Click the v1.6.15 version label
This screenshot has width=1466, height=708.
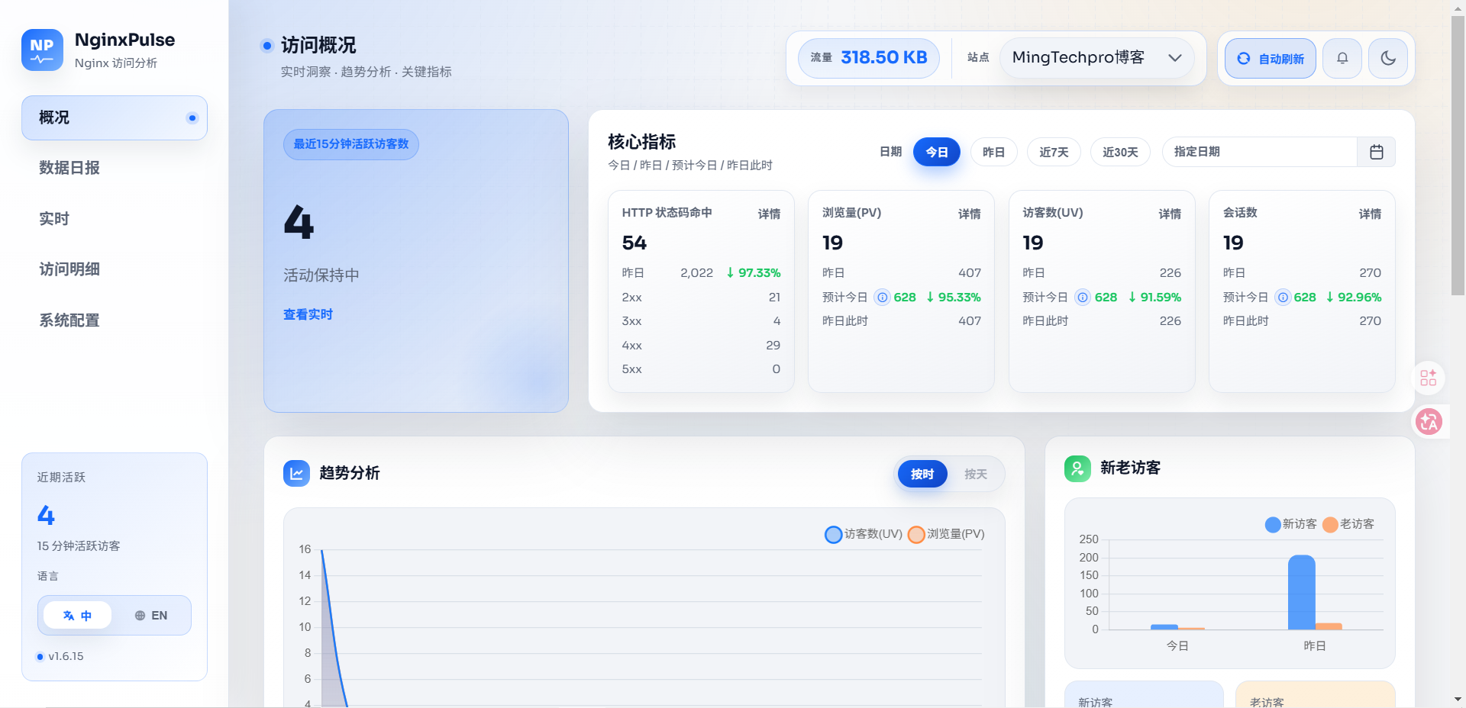coord(66,656)
